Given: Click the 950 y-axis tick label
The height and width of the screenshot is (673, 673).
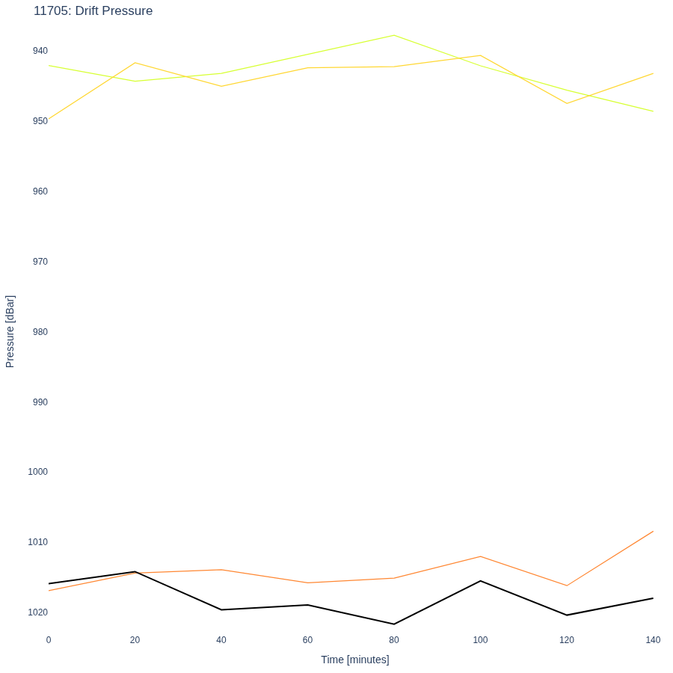Looking at the screenshot, I should click(40, 121).
